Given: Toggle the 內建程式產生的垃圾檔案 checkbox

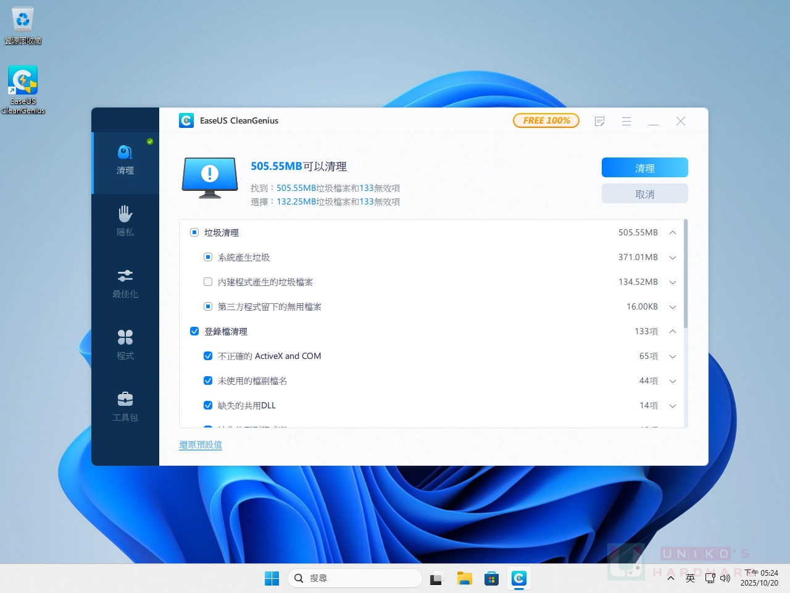Looking at the screenshot, I should tap(208, 282).
